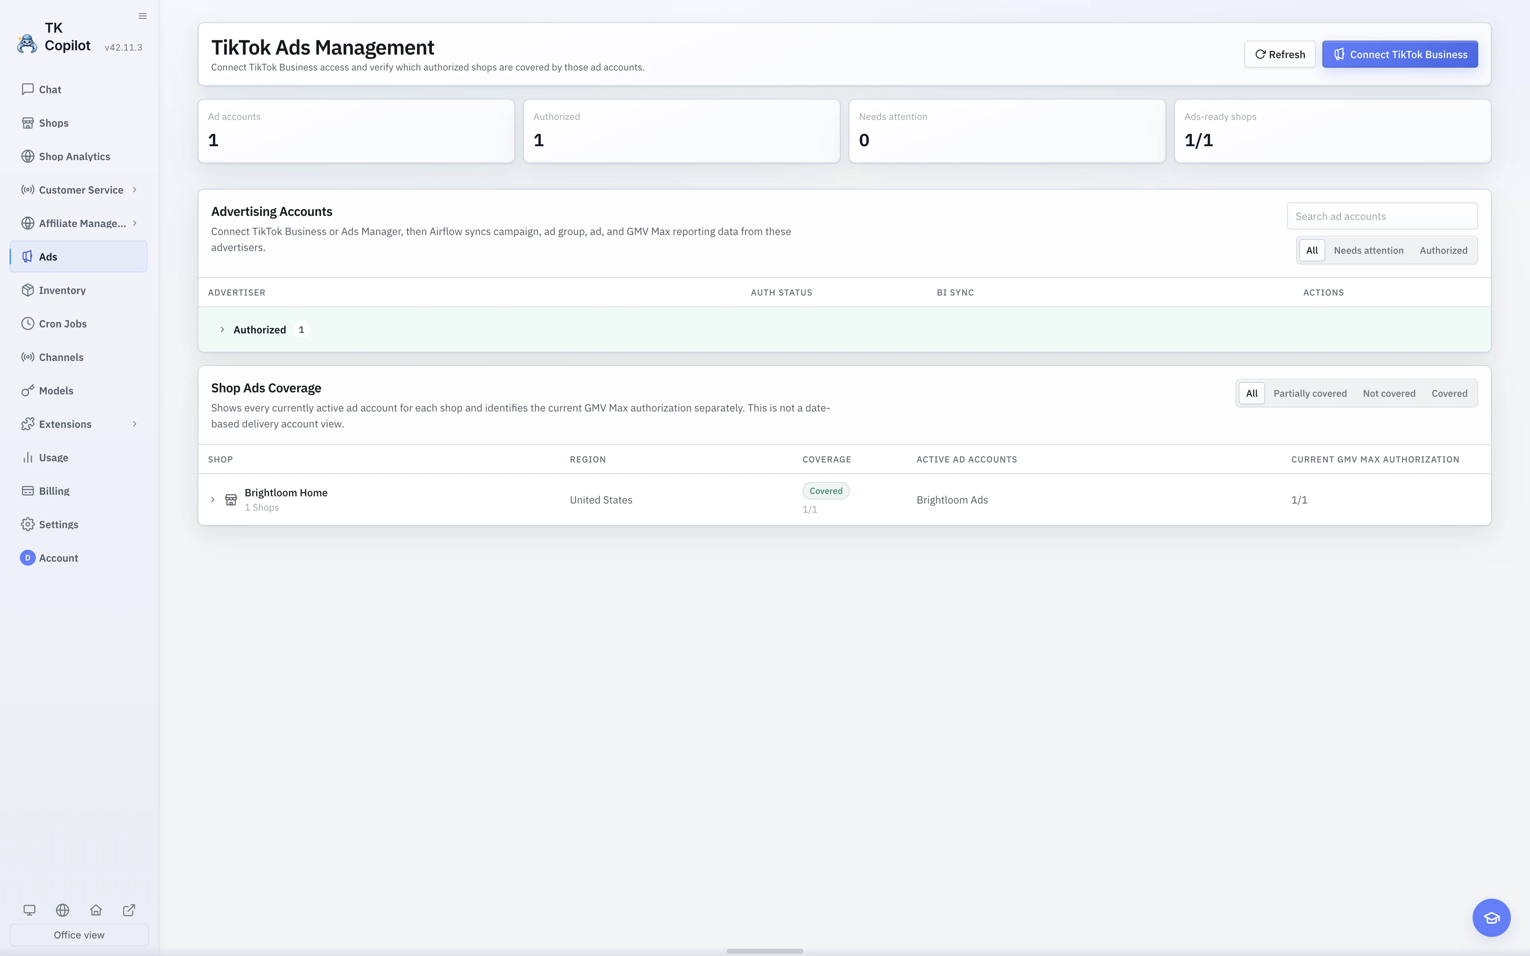Click the Settings sidebar label

click(59, 525)
